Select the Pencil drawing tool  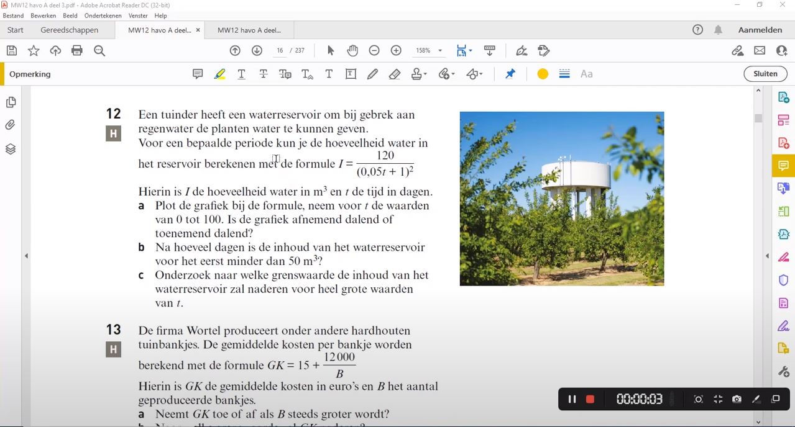click(x=372, y=74)
